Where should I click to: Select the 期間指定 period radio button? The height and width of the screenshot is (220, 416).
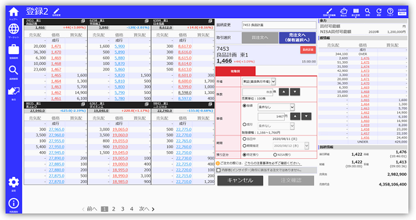pos(244,146)
